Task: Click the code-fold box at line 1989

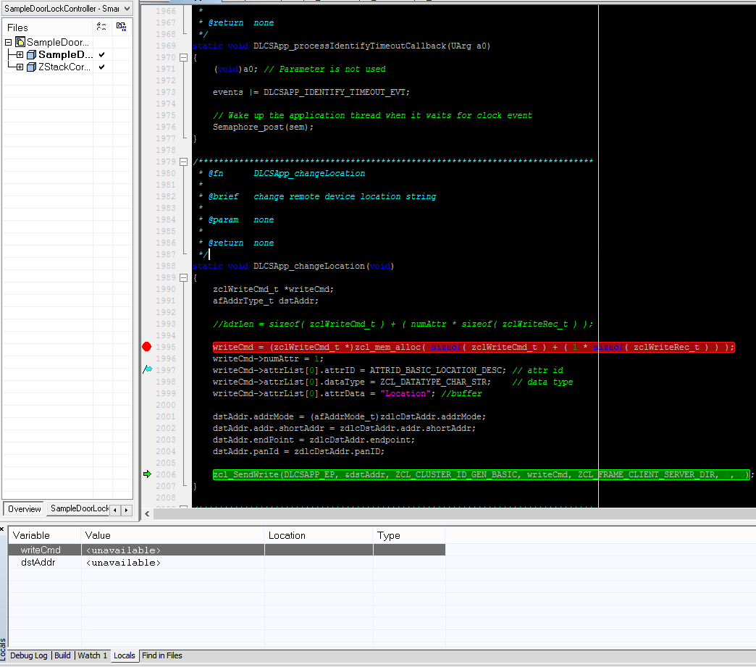Action: tap(183, 277)
